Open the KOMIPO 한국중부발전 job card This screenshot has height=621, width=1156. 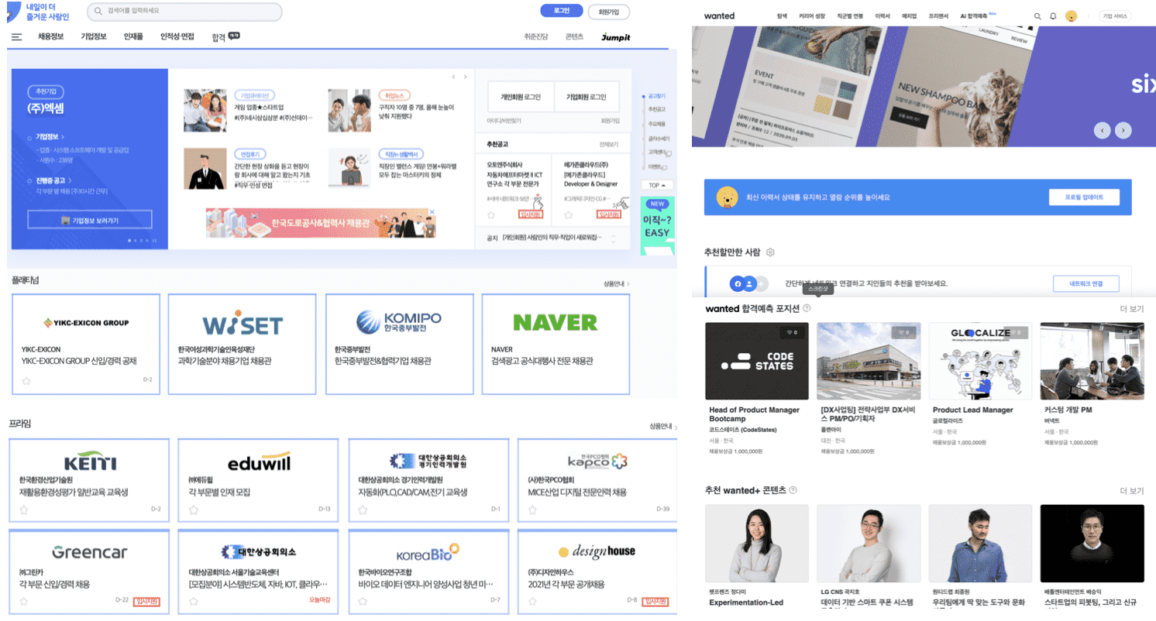point(399,345)
